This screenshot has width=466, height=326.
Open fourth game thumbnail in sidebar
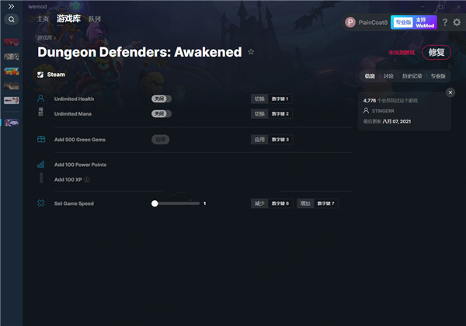click(x=12, y=86)
